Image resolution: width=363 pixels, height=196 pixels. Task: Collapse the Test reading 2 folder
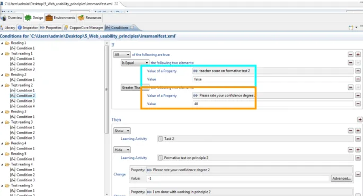[2, 85]
